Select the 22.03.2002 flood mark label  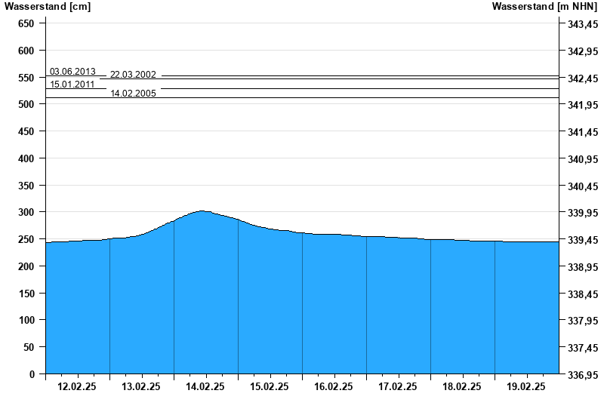tap(133, 75)
